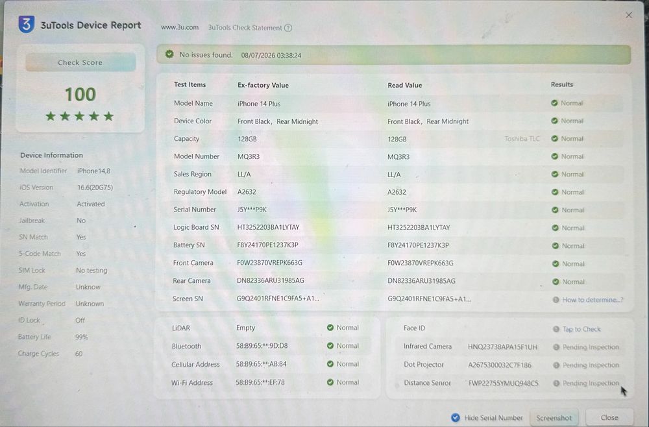
Task: Click the Toshiba TLC label
Action: pos(522,139)
